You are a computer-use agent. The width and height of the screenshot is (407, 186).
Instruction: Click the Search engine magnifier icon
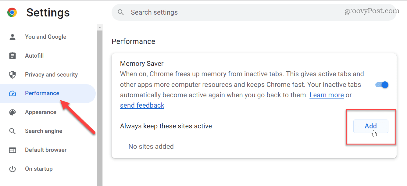(12, 131)
